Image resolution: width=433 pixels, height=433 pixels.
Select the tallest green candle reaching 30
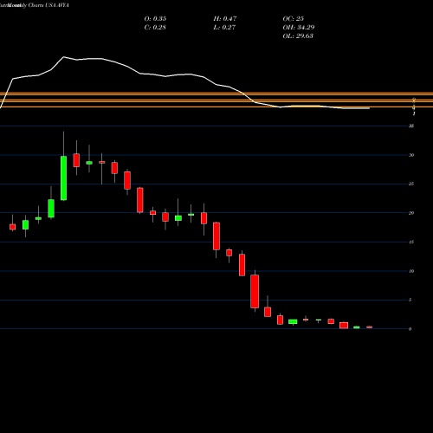pyautogui.click(x=63, y=178)
